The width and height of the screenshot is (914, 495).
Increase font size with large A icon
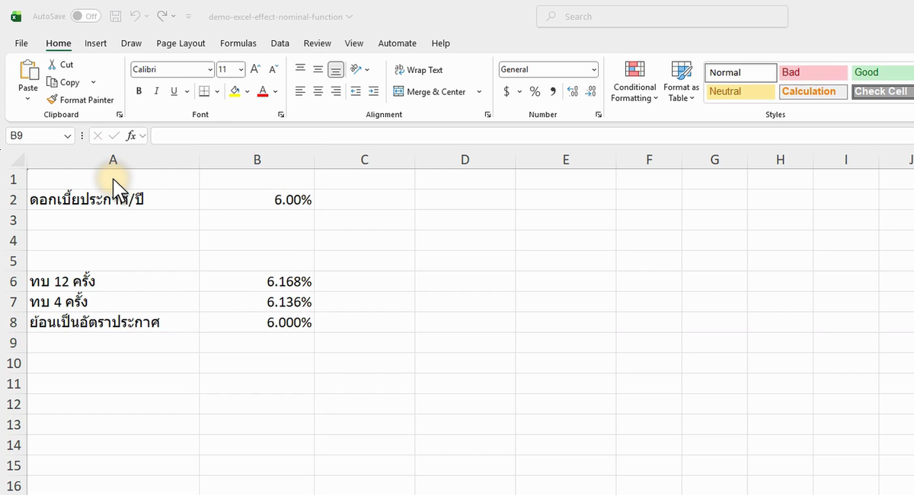tap(256, 69)
